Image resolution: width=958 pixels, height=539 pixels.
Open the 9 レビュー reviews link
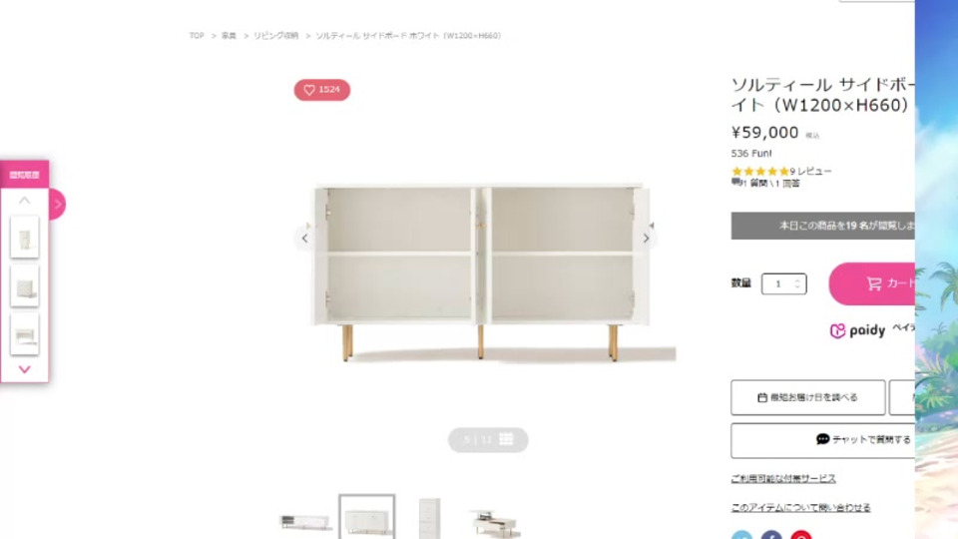[x=810, y=171]
